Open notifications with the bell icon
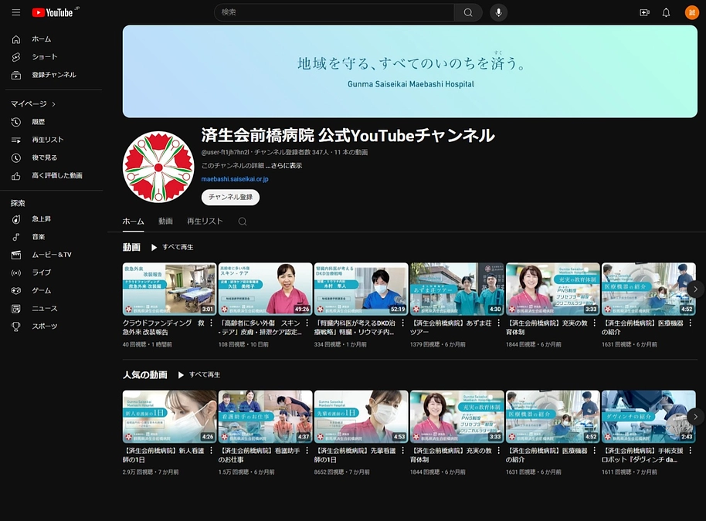 (x=666, y=12)
